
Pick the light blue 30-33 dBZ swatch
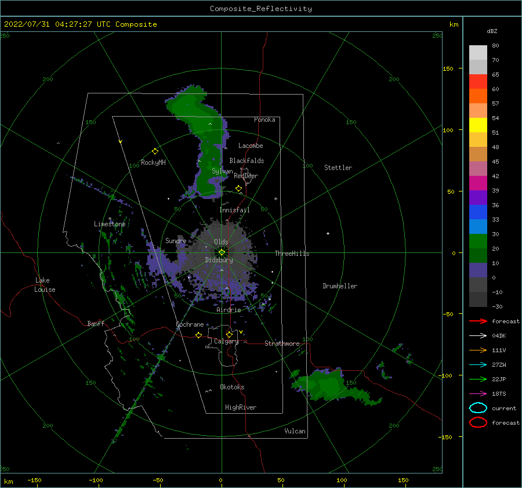tap(478, 226)
